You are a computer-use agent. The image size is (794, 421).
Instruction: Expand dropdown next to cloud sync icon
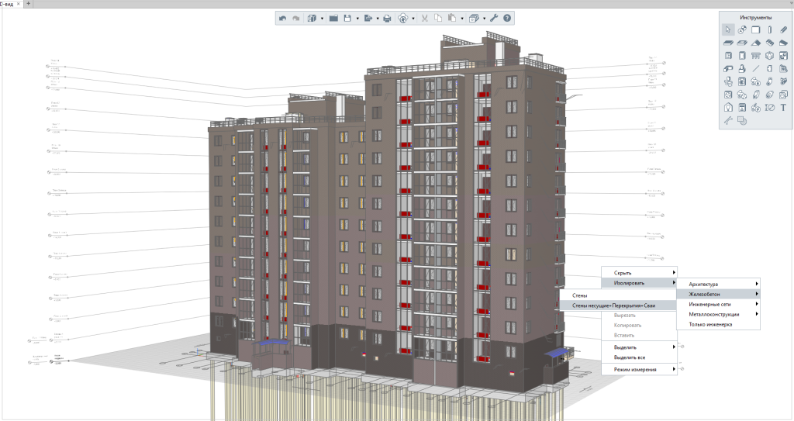[x=413, y=19]
